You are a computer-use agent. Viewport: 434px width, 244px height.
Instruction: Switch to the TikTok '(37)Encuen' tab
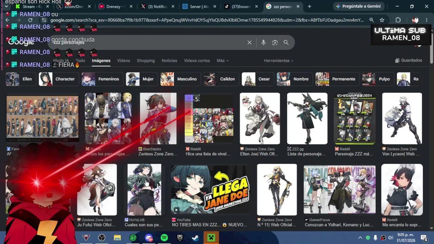click(x=241, y=6)
